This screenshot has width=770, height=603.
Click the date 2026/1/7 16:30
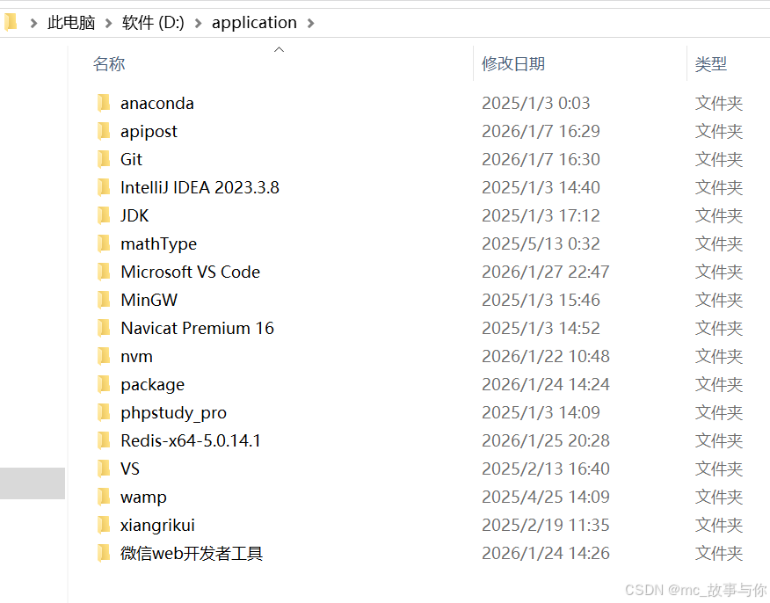(x=541, y=159)
